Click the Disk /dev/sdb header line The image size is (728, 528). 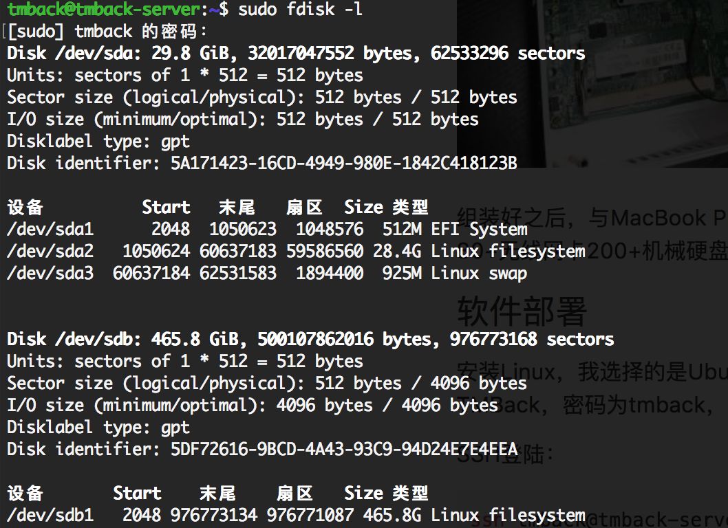coord(310,339)
